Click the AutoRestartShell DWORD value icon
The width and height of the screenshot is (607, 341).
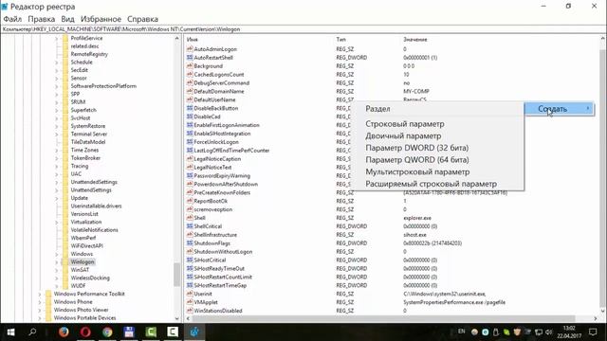pos(190,57)
